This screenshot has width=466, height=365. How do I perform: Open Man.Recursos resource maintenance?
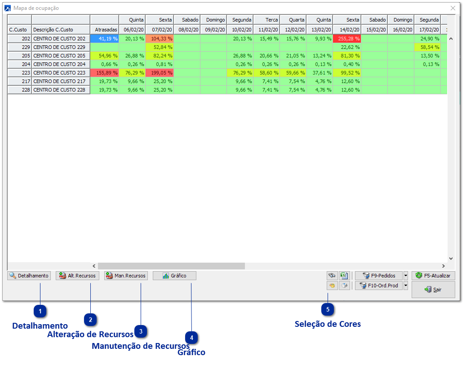[x=126, y=276]
